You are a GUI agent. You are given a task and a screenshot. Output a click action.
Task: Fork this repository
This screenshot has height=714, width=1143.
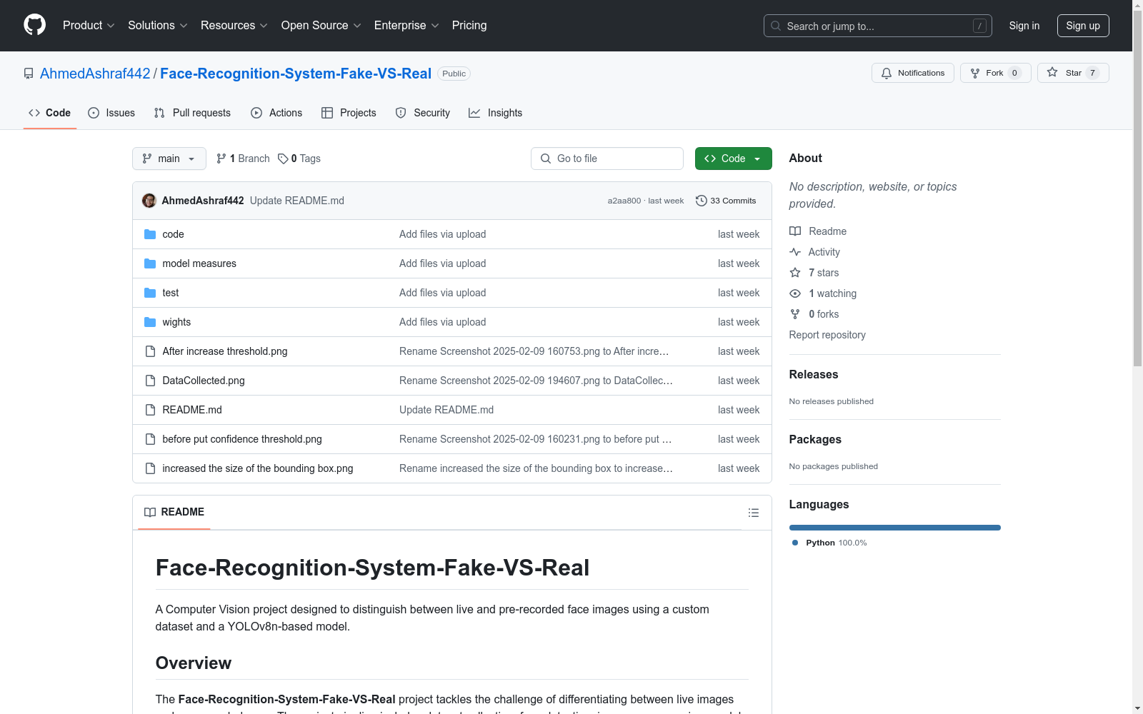tap(996, 73)
